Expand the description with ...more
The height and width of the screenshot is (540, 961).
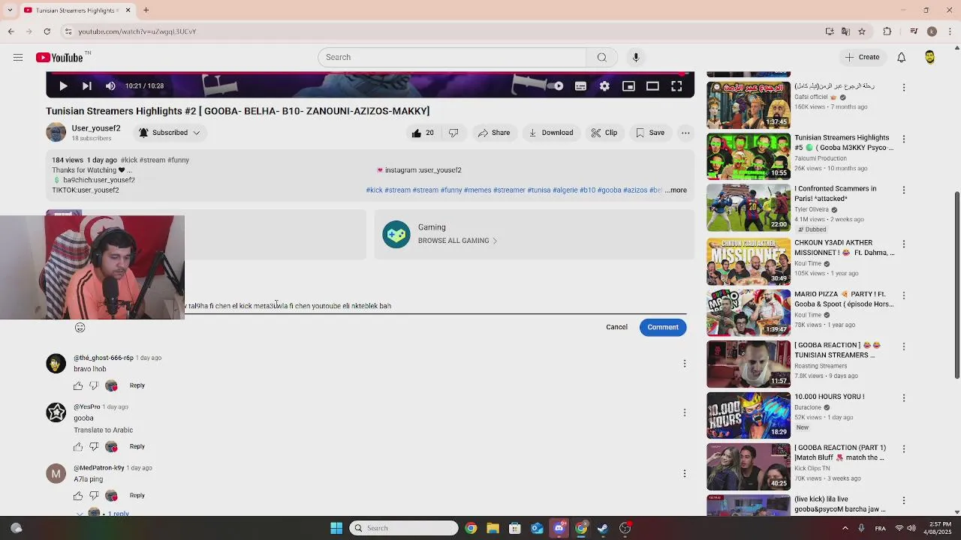[676, 190]
